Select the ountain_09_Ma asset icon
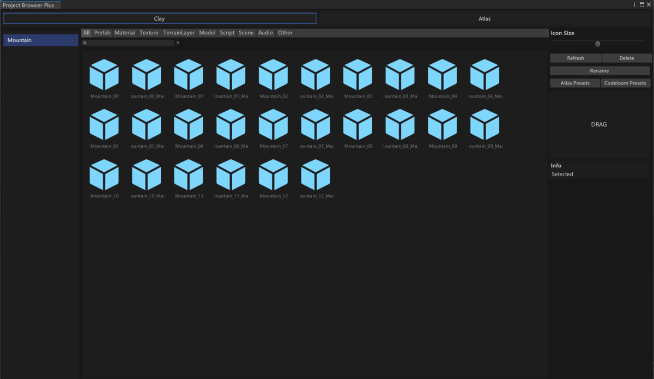The image size is (654, 379). 485,124
